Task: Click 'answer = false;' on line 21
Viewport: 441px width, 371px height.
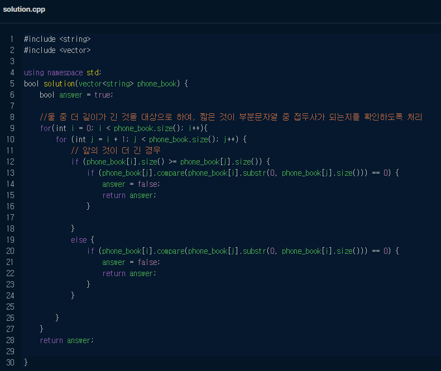Action: (131, 262)
